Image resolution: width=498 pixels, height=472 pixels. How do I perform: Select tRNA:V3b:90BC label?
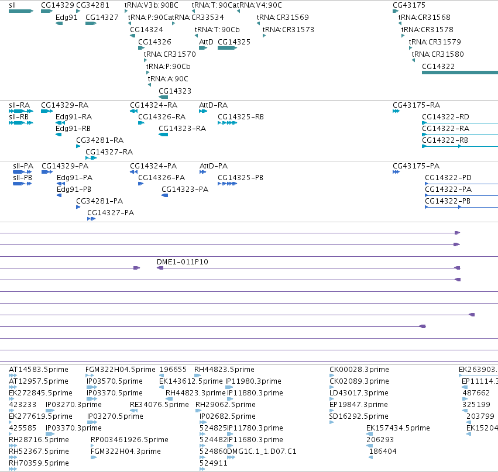pos(151,5)
